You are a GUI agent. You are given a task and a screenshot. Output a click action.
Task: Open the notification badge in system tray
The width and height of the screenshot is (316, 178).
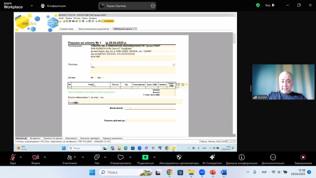309,172
